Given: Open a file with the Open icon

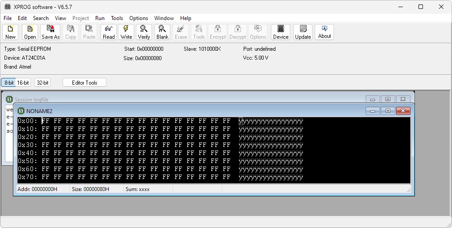Looking at the screenshot, I should pyautogui.click(x=30, y=32).
